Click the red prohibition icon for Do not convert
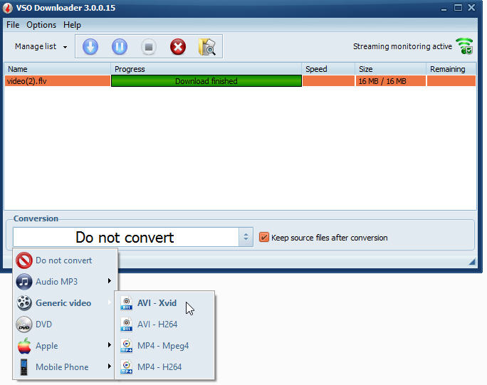487x385 pixels. (x=24, y=260)
